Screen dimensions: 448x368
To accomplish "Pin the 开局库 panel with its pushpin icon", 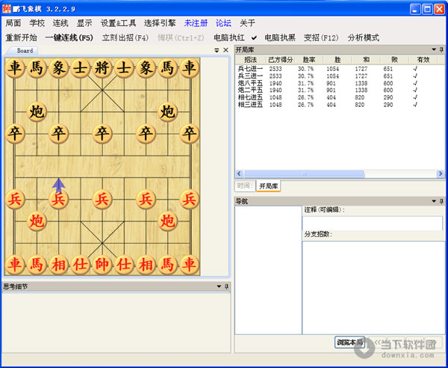I will pos(441,49).
